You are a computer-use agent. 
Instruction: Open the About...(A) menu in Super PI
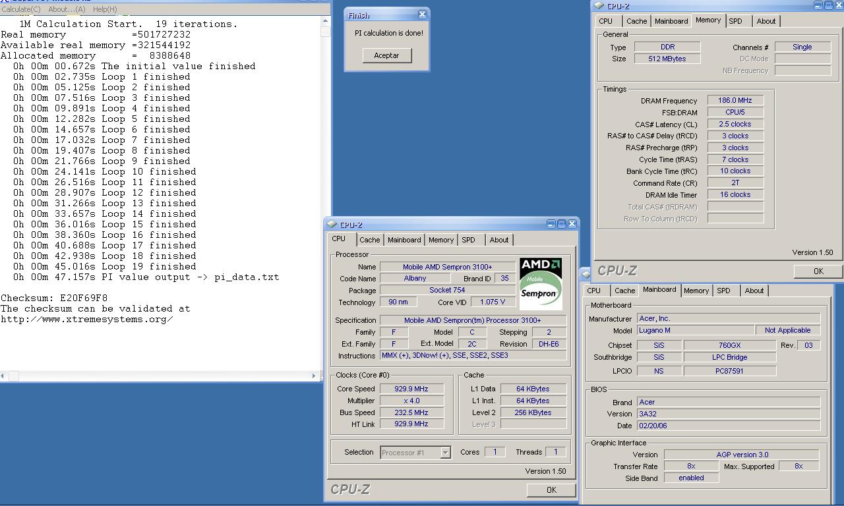coord(67,9)
